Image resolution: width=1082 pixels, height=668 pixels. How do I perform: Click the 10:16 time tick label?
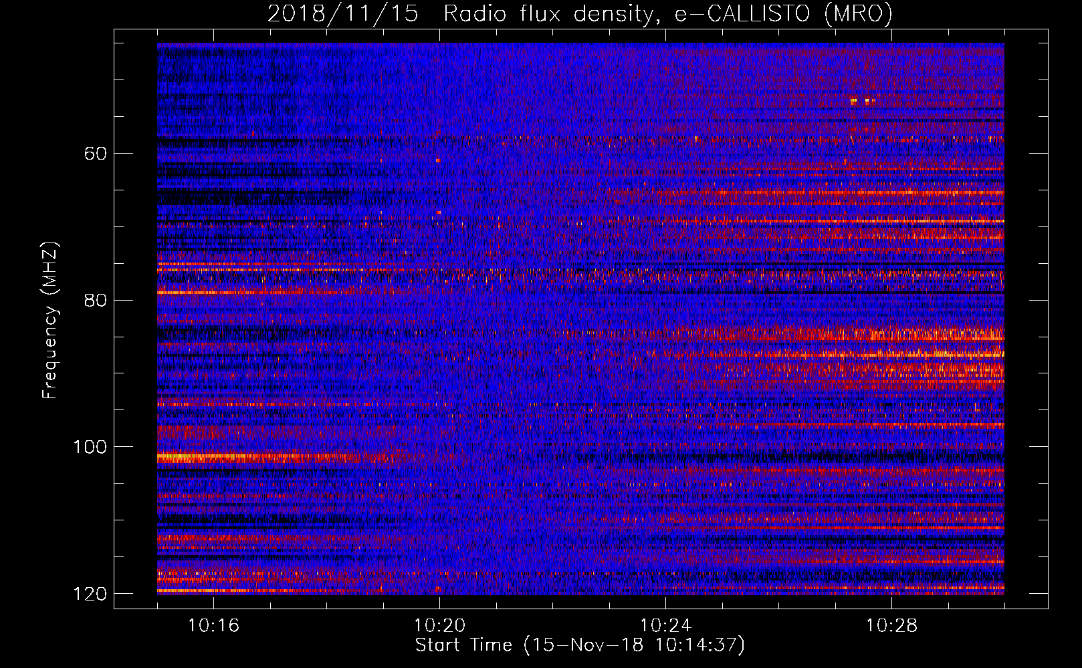(x=213, y=625)
